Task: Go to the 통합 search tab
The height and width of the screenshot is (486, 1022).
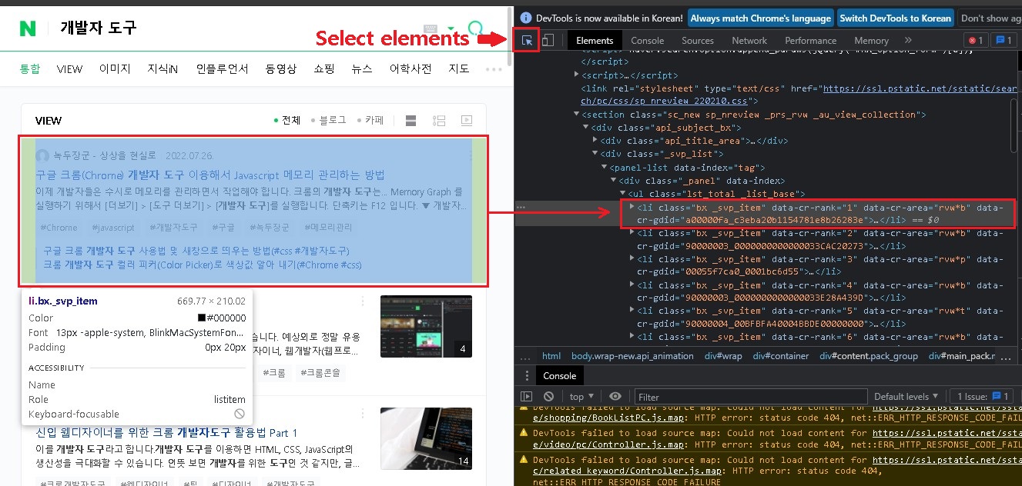Action: pyautogui.click(x=30, y=68)
